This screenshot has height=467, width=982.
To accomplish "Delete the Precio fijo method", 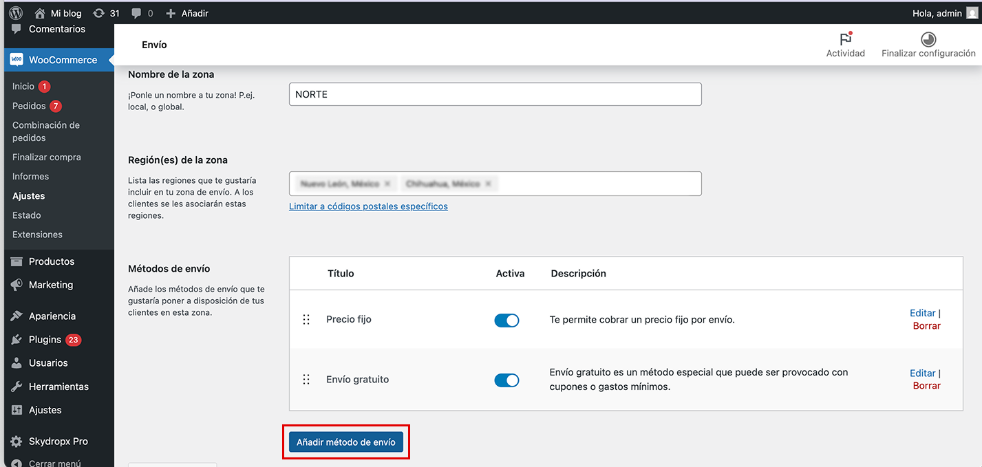I will 926,326.
